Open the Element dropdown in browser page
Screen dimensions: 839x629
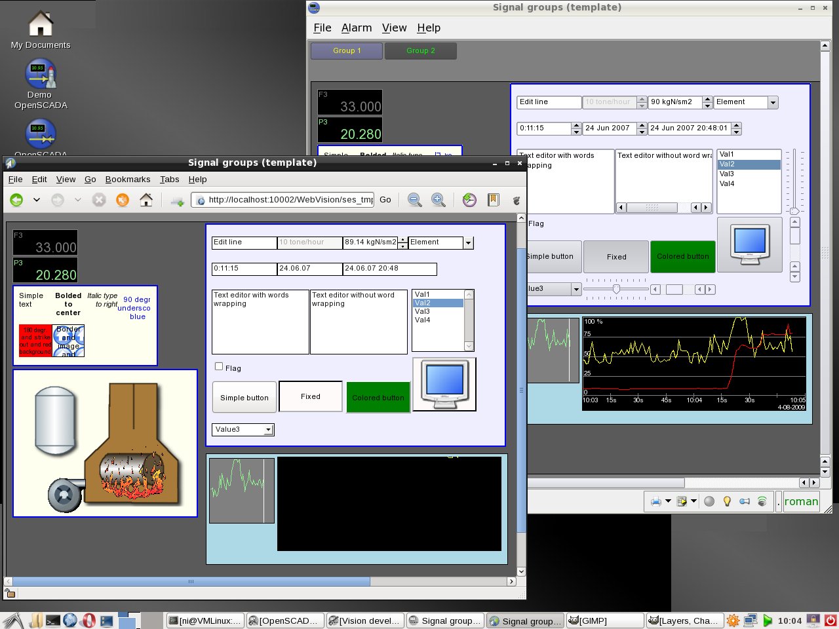point(468,243)
